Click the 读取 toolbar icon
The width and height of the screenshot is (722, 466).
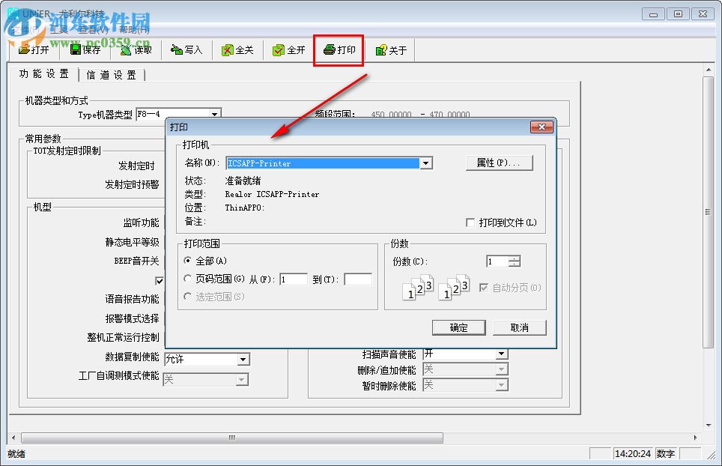click(x=136, y=49)
